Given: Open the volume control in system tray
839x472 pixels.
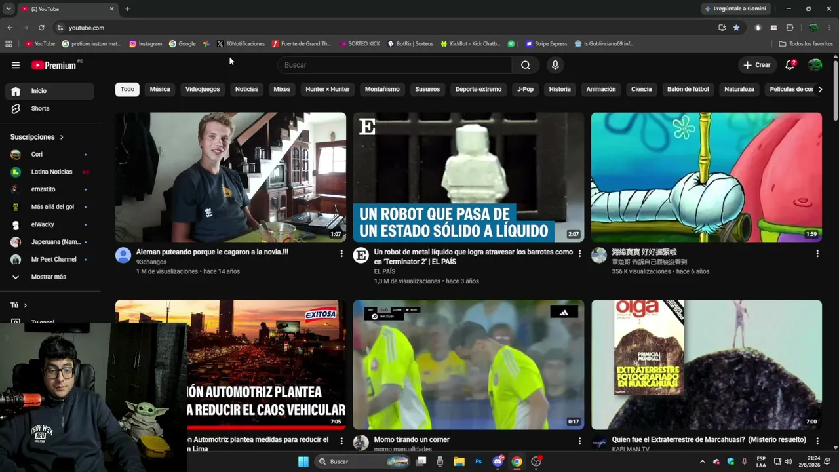Looking at the screenshot, I should (788, 462).
